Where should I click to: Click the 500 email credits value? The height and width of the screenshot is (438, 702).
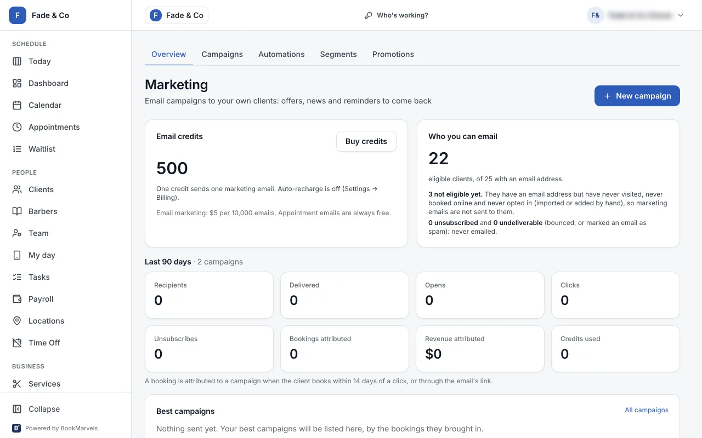172,168
